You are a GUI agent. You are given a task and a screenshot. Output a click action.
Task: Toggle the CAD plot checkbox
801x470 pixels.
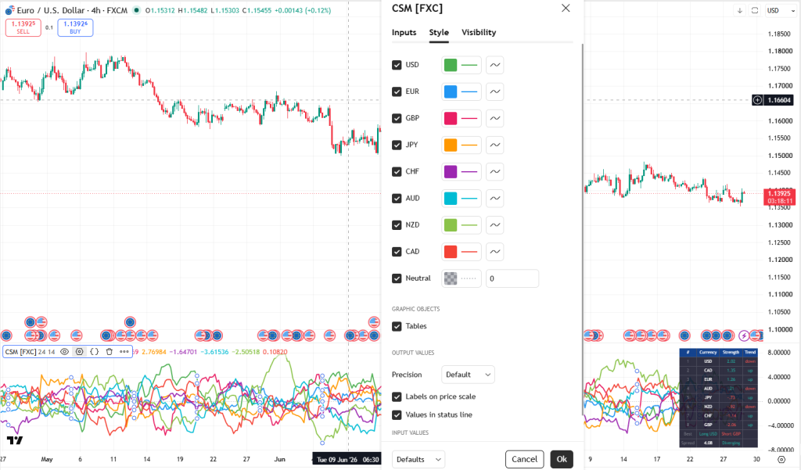tap(397, 251)
